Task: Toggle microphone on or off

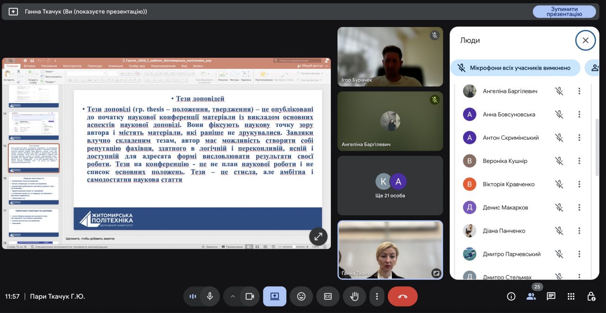Action: pyautogui.click(x=209, y=296)
